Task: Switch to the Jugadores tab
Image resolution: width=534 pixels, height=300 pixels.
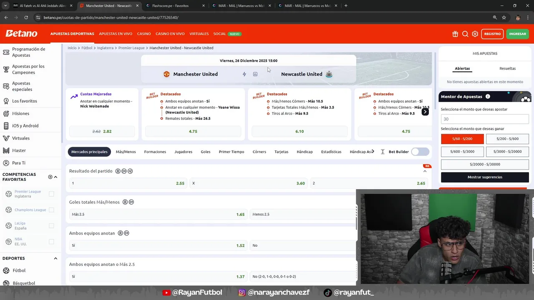Action: pyautogui.click(x=183, y=152)
